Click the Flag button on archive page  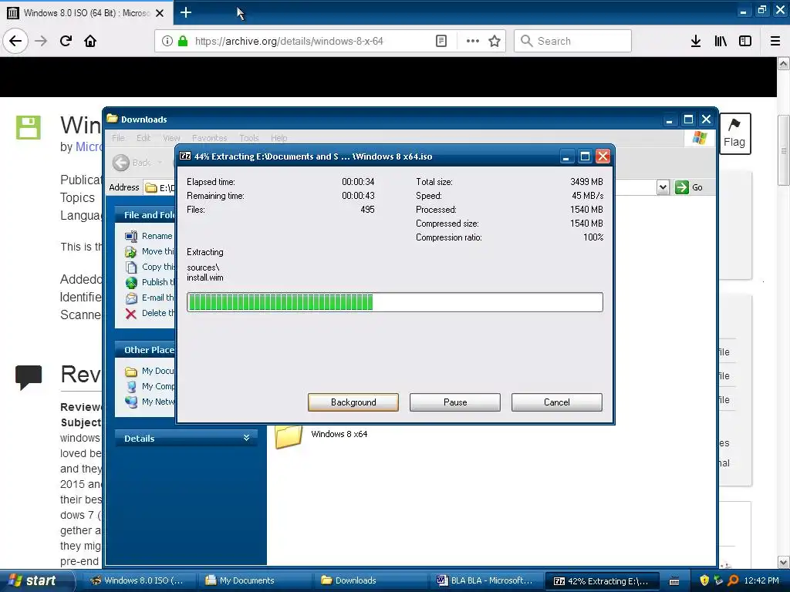tap(734, 133)
